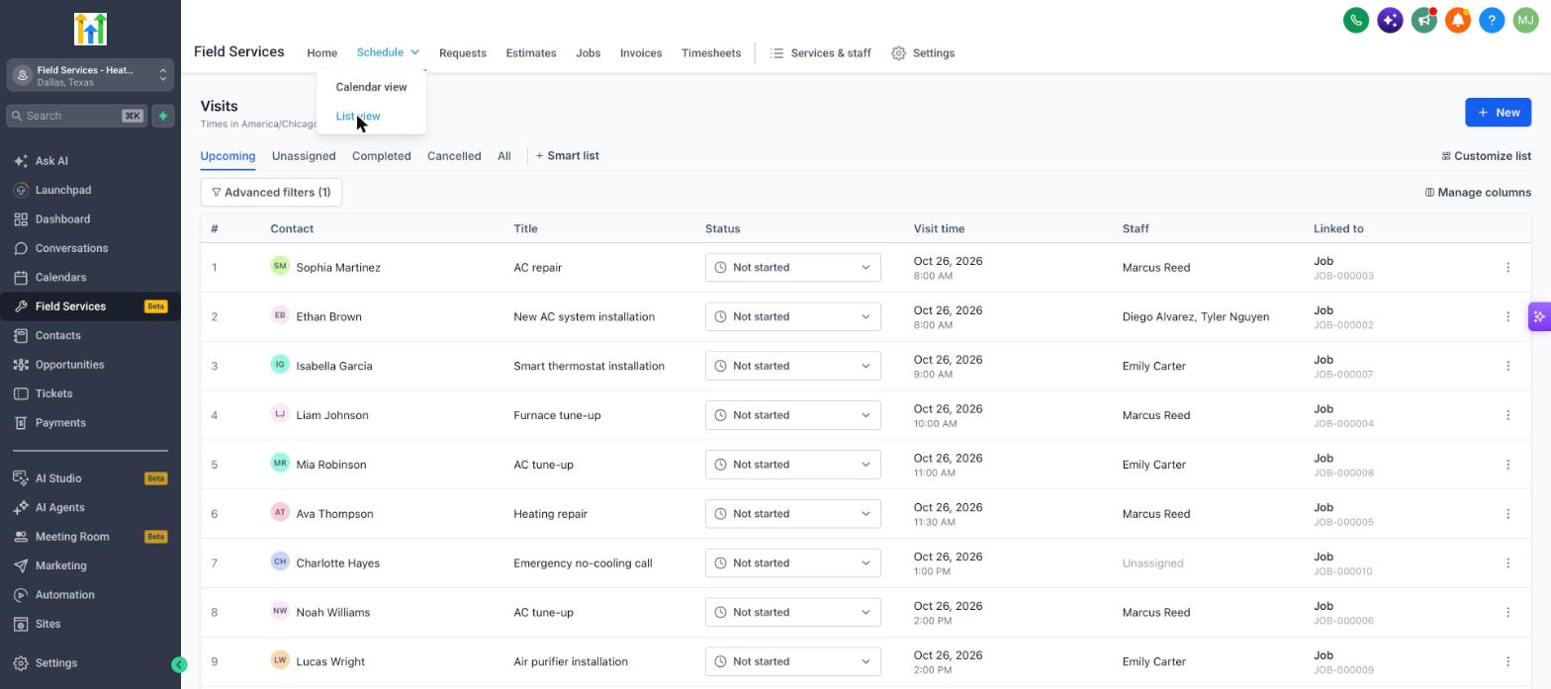This screenshot has height=689, width=1551.
Task: Open the orange notifications bell
Action: (1457, 20)
